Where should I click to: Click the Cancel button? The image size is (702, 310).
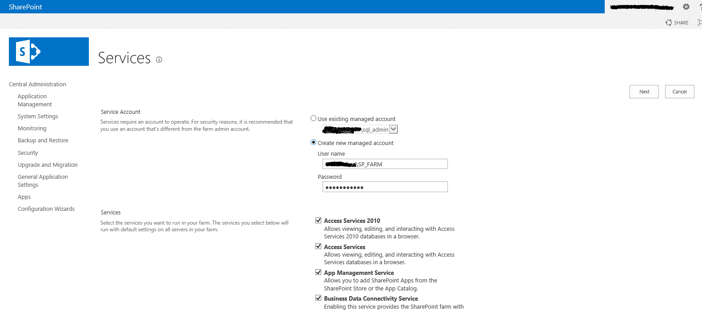(679, 92)
